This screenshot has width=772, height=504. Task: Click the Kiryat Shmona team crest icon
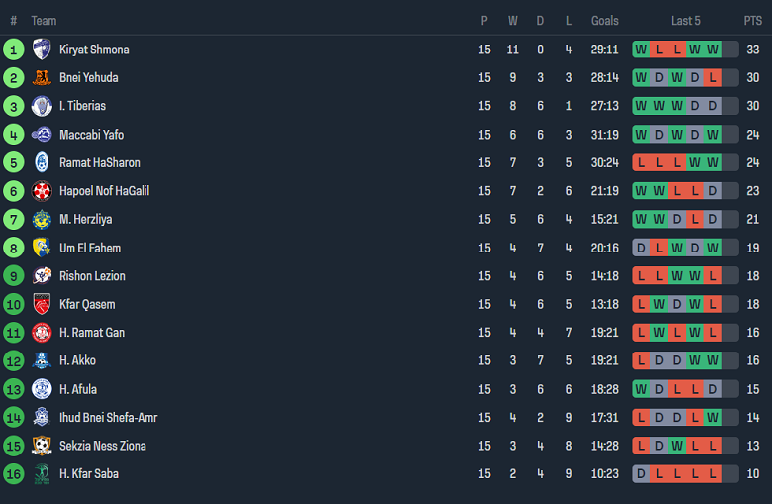tap(42, 50)
